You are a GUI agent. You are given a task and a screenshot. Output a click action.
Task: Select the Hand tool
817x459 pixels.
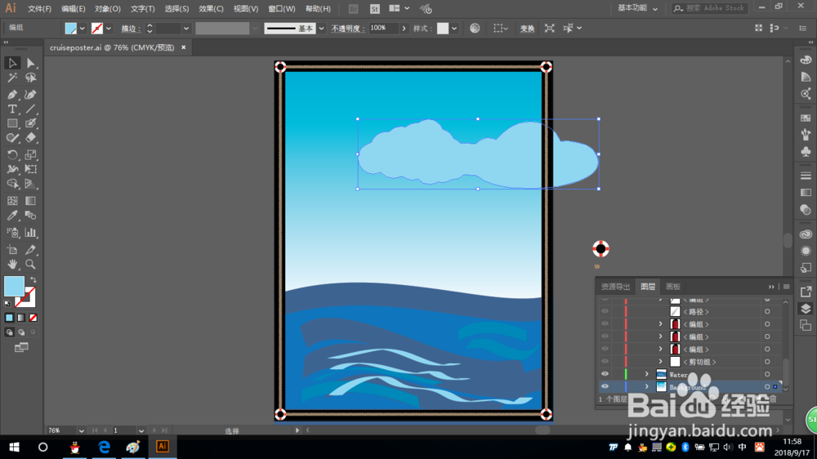[x=12, y=264]
